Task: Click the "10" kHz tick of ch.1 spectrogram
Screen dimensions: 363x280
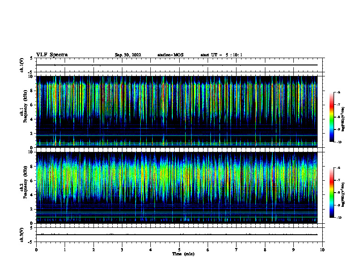Action: [31, 76]
